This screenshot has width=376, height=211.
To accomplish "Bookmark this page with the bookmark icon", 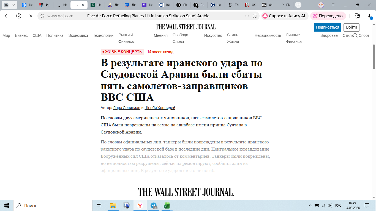I will [255, 16].
